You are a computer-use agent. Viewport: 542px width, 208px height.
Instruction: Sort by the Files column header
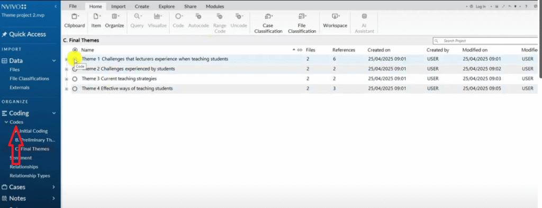[310, 50]
